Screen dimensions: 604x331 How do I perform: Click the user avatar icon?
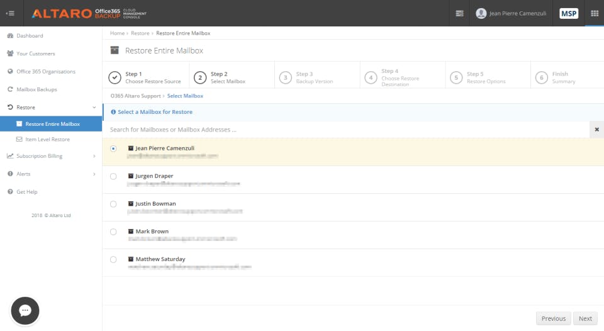point(481,13)
